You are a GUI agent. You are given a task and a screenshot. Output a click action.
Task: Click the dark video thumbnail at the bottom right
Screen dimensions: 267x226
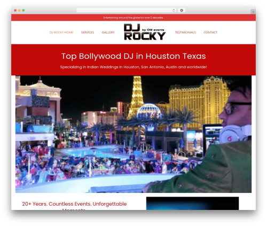[192, 204]
